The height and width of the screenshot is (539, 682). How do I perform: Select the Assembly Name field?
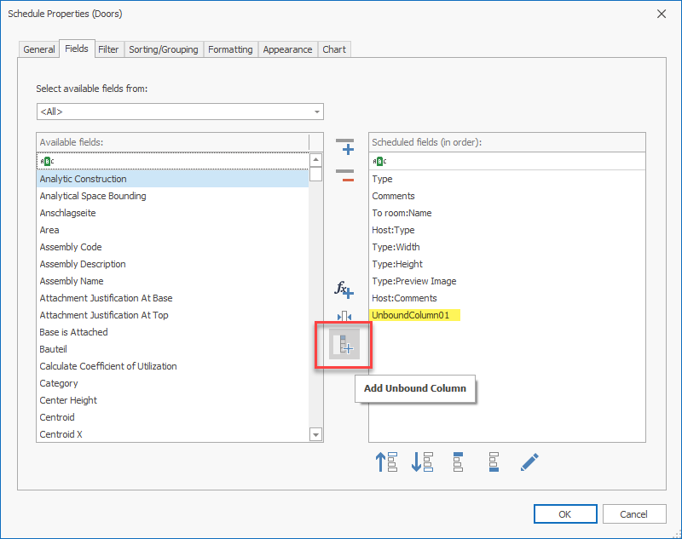(173, 281)
